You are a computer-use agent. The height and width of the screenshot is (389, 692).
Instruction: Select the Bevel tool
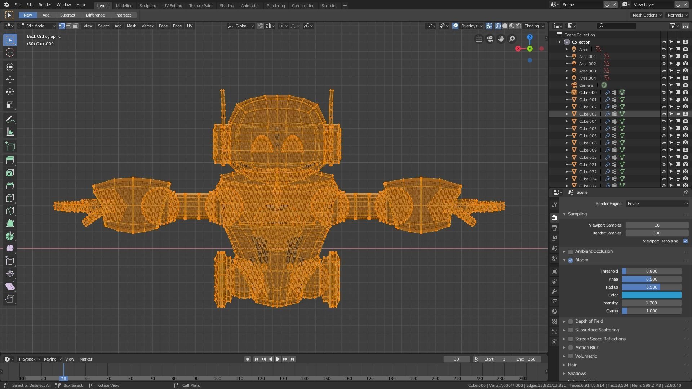pyautogui.click(x=10, y=185)
